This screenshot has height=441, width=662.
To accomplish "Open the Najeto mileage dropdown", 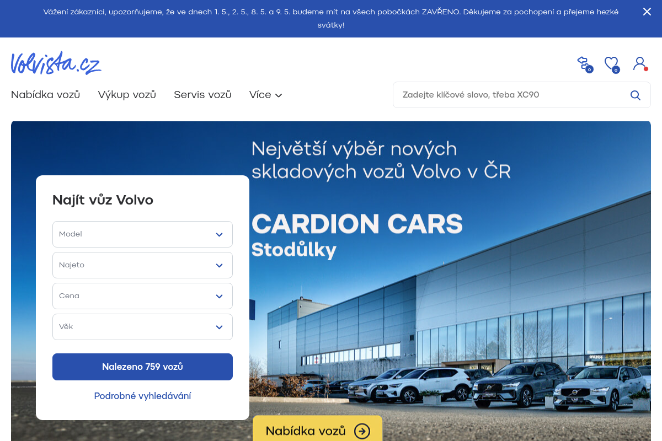I will click(x=142, y=265).
